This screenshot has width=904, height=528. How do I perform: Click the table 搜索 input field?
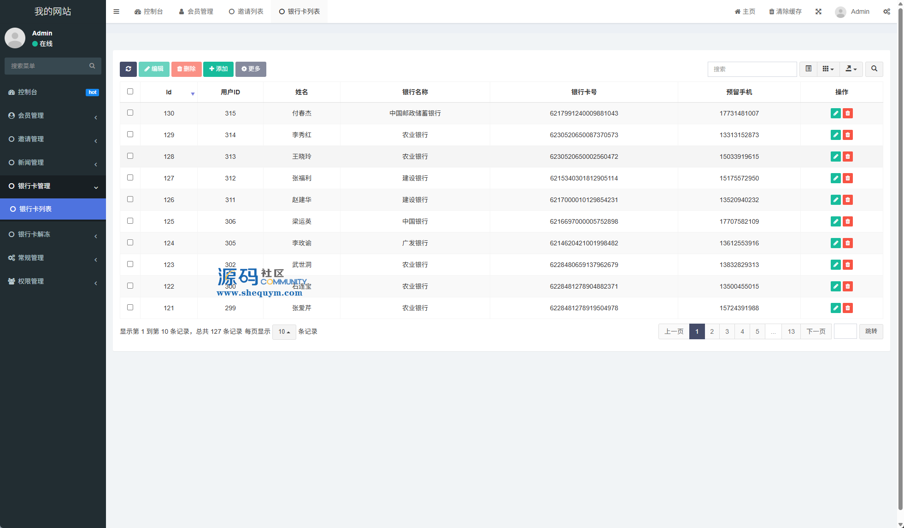click(752, 69)
